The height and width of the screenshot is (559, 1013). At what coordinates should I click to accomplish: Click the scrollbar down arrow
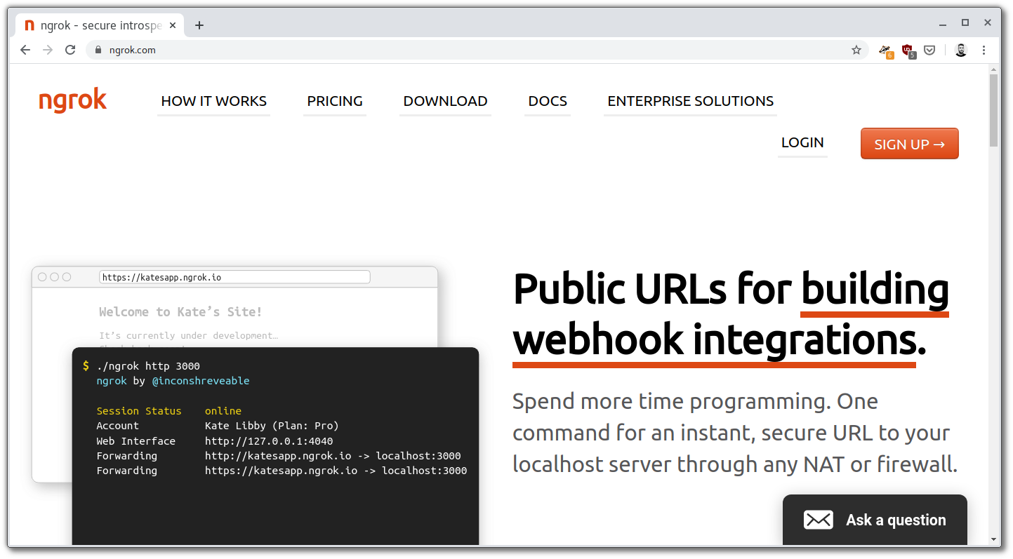(x=993, y=540)
